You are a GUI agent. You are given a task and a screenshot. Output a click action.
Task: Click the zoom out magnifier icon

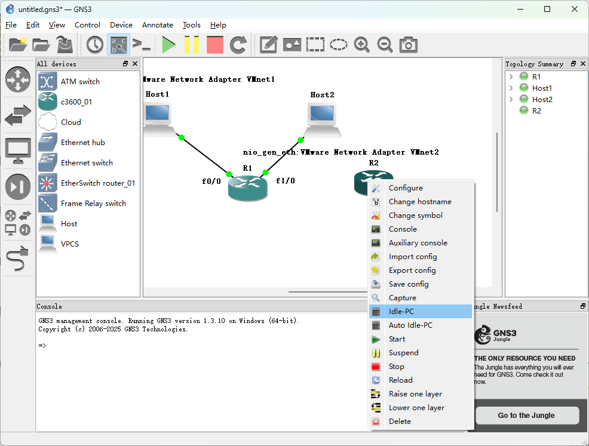coord(385,45)
